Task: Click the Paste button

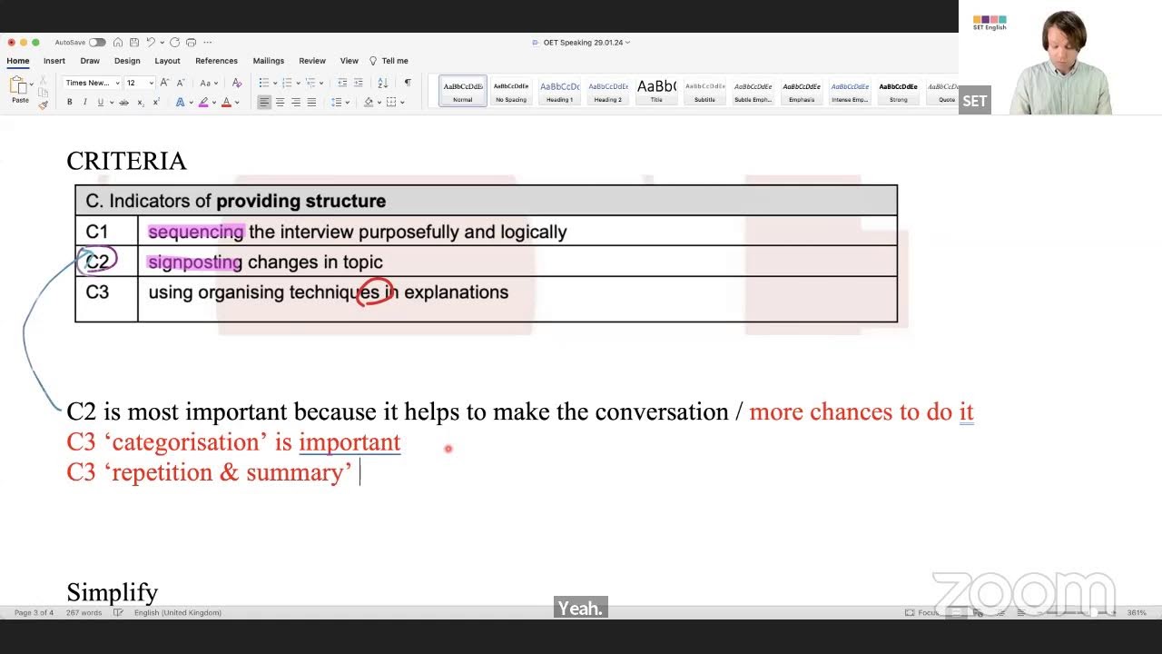Action: 18,89
